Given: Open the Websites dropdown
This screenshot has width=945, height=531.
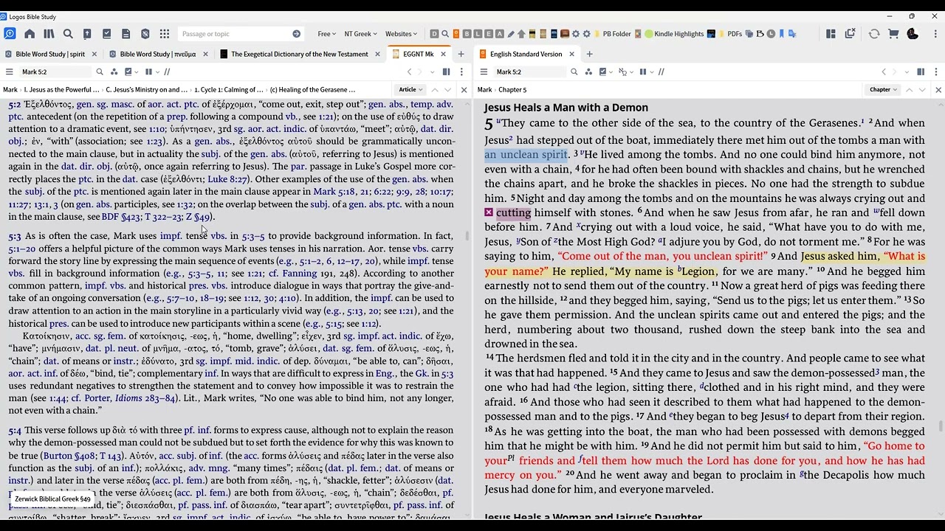Looking at the screenshot, I should click(401, 34).
